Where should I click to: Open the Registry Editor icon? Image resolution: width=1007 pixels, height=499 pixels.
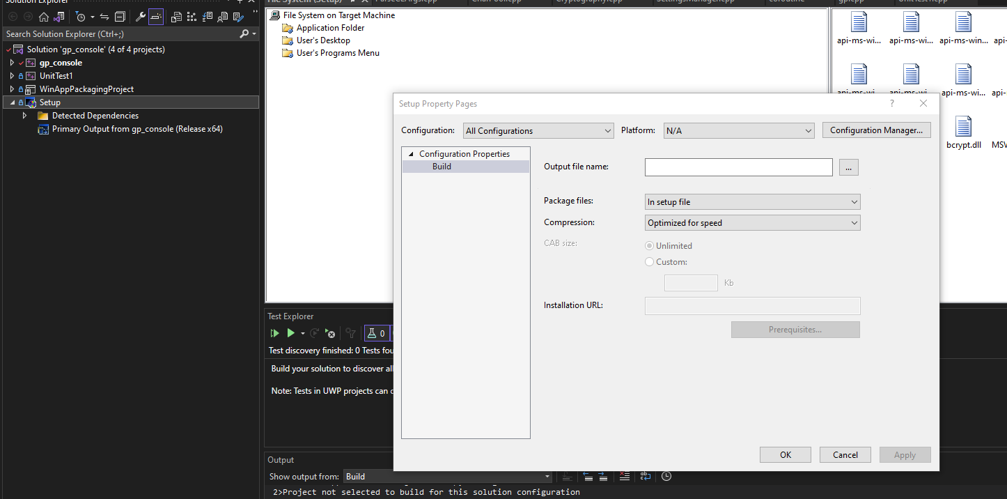(192, 17)
